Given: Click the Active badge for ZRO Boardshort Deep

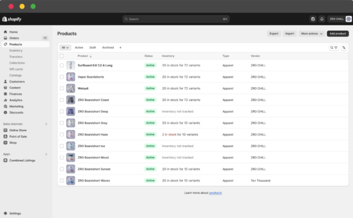Looking at the screenshot, I should click(x=150, y=111).
